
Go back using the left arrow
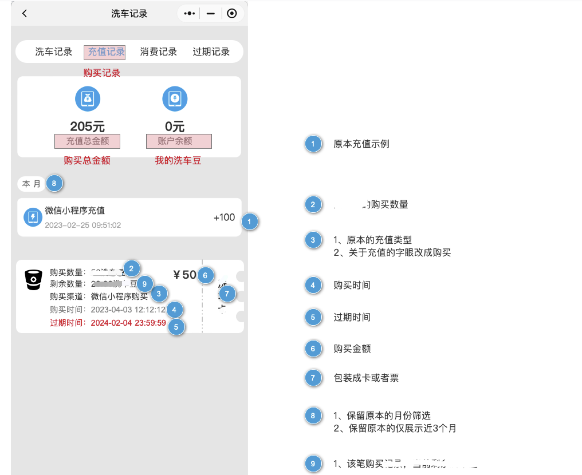[x=25, y=13]
